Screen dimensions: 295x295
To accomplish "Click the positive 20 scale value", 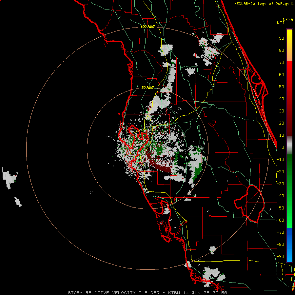I will pos(282,123).
